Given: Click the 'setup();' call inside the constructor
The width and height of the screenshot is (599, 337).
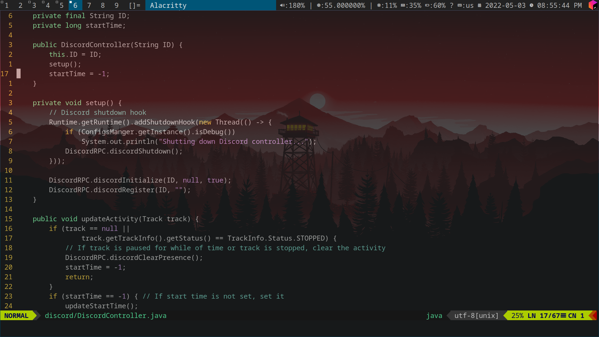Looking at the screenshot, I should 65,64.
